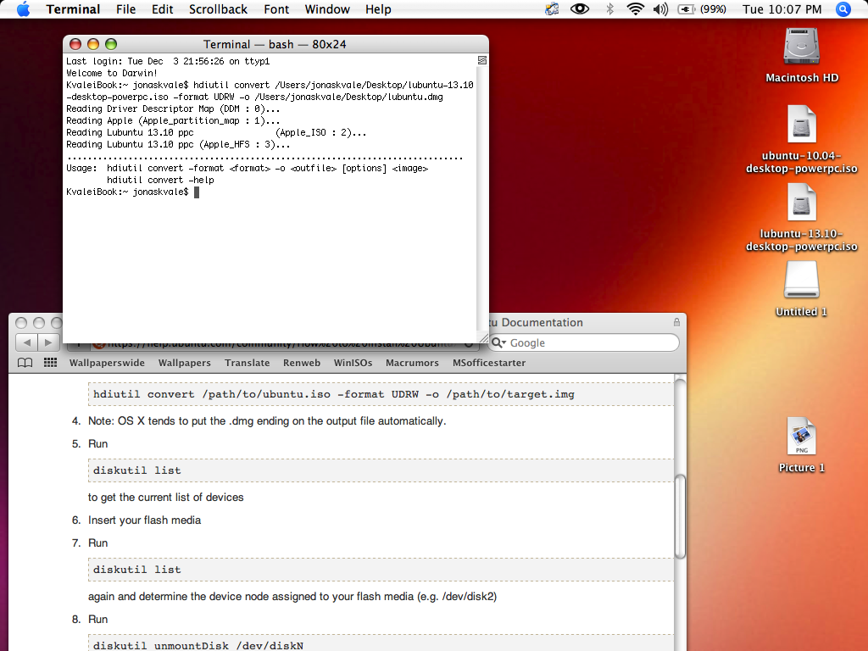Click the eye icon in menu bar
Screen dimensions: 868x651
click(x=580, y=8)
